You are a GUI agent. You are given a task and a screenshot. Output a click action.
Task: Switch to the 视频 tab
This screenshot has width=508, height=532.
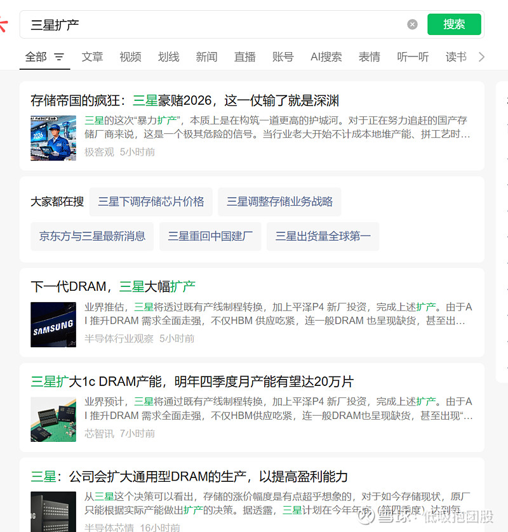[130, 57]
